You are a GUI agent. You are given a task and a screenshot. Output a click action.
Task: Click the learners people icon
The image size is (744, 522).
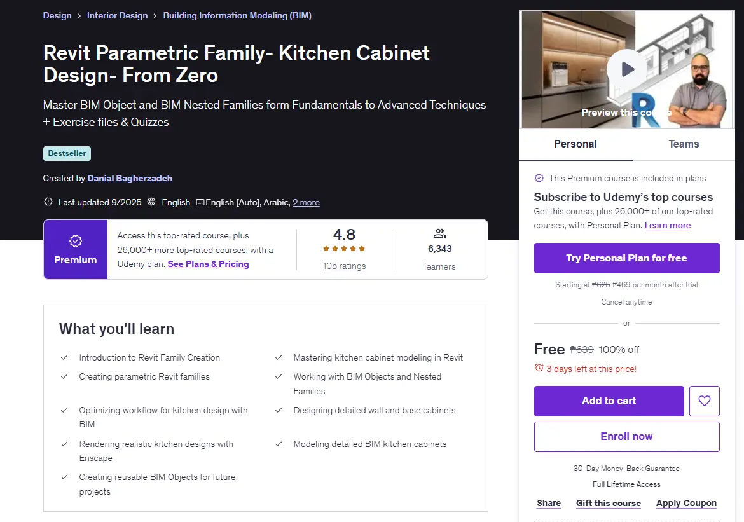click(440, 233)
